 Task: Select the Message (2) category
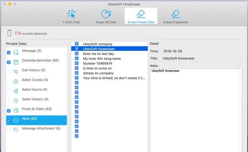pyautogui.click(x=37, y=52)
